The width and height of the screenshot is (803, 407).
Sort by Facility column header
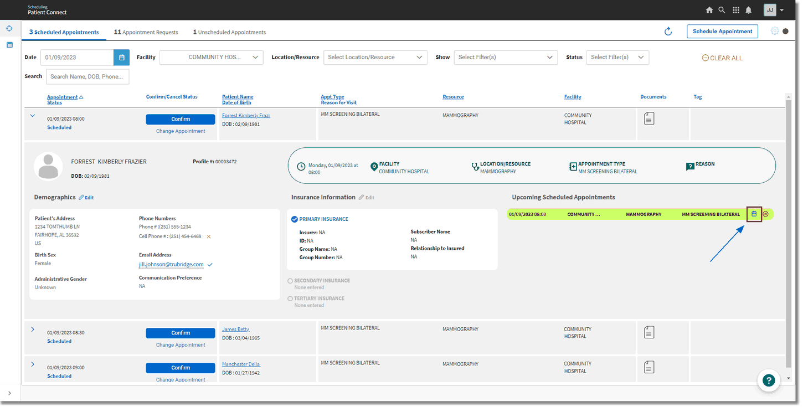573,97
